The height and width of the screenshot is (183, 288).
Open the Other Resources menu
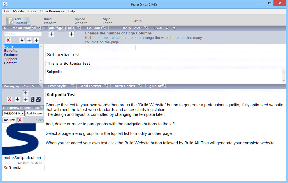coord(52,11)
